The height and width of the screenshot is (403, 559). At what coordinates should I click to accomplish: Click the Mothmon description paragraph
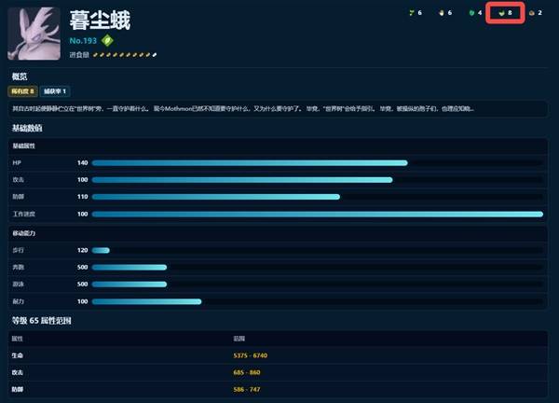243,108
